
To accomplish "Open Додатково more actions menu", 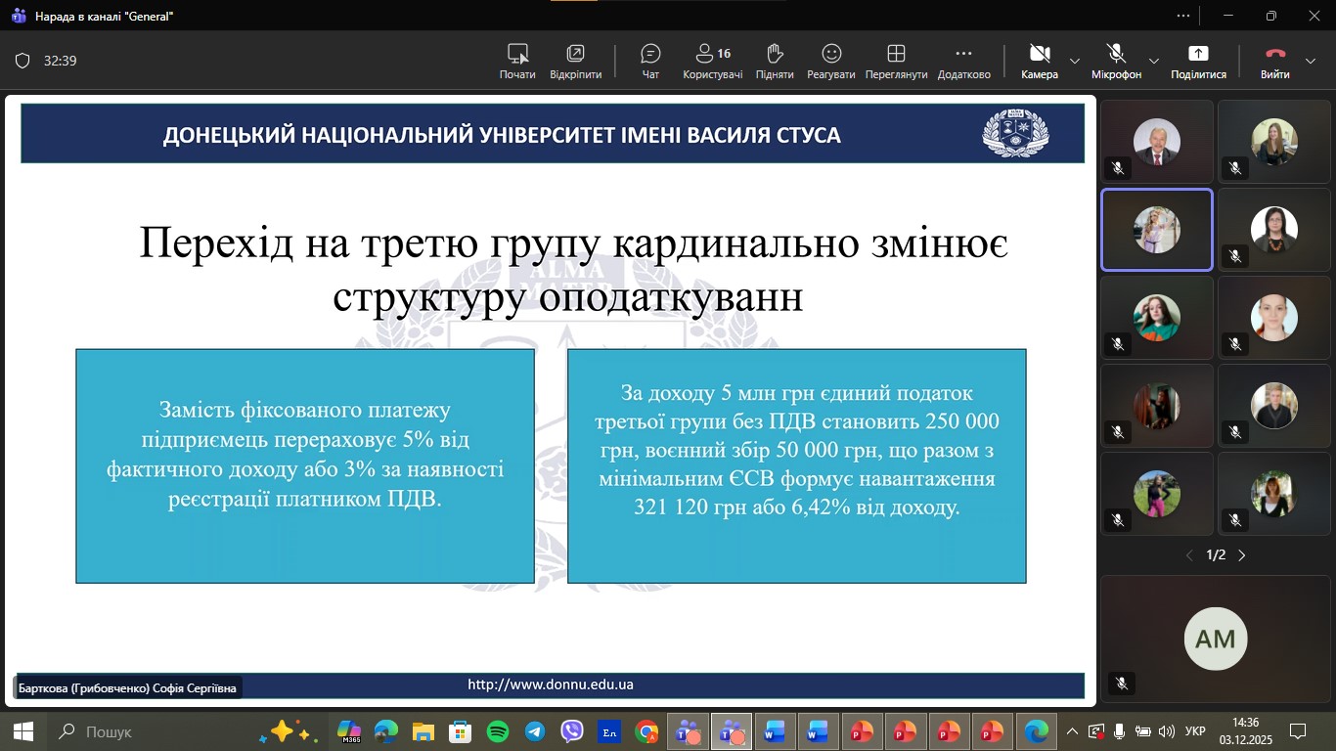I will point(963,61).
